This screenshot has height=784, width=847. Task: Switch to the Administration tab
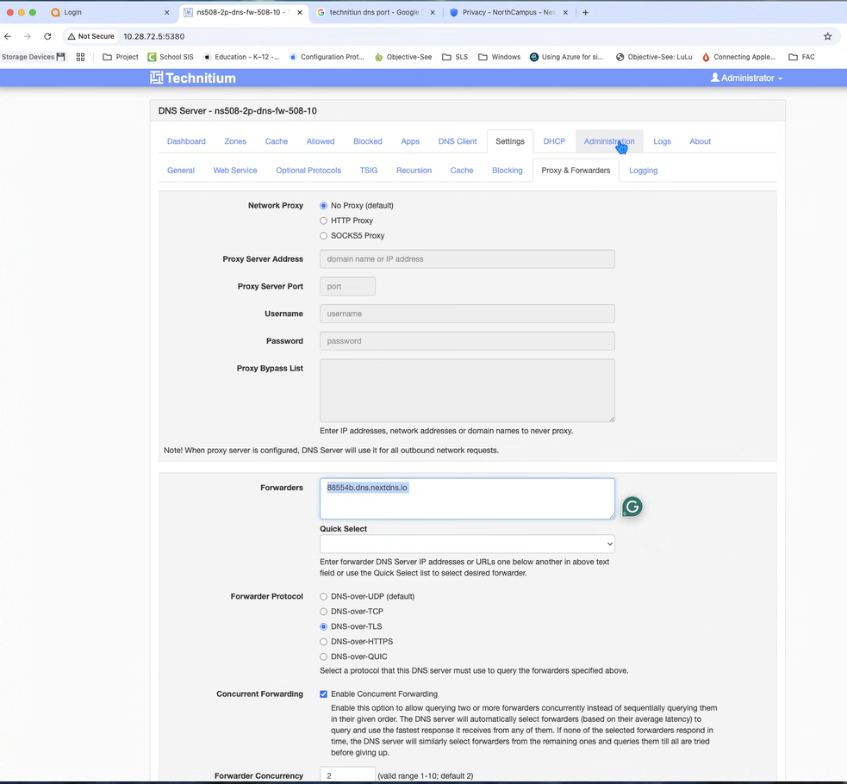608,141
